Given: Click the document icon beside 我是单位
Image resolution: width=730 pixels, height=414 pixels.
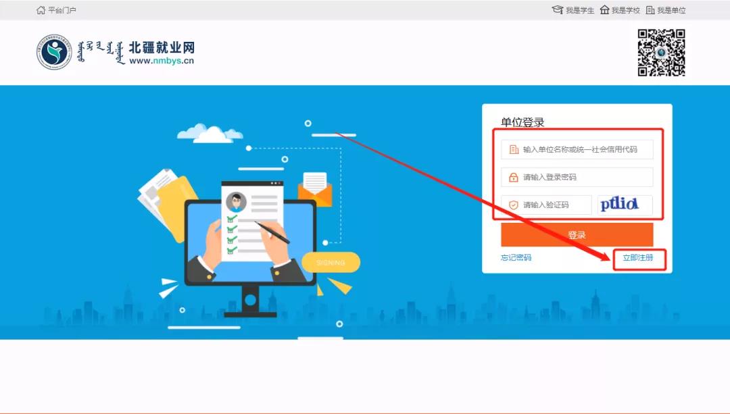Looking at the screenshot, I should (x=650, y=10).
